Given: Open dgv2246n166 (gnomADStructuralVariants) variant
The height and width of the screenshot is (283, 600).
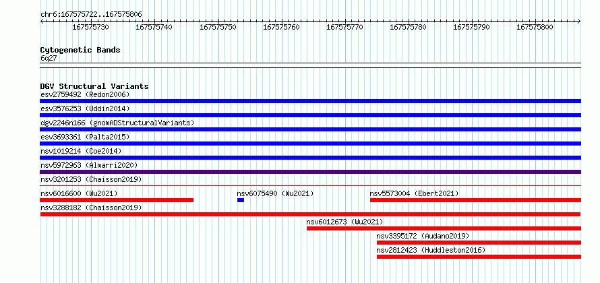Looking at the screenshot, I should 117,123.
